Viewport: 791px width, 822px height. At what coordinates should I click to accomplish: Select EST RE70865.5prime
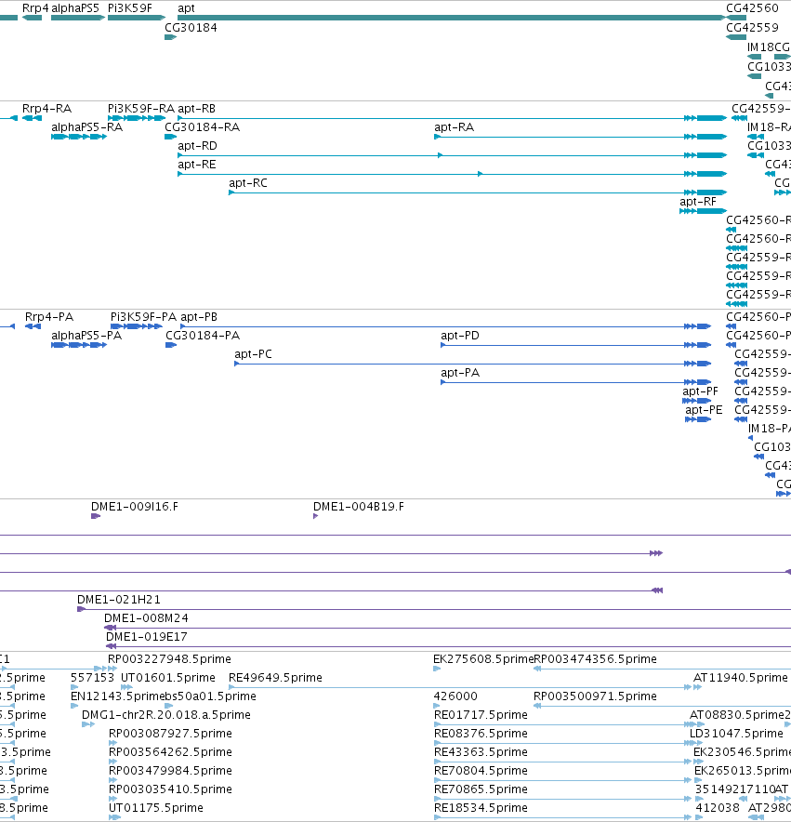click(481, 789)
